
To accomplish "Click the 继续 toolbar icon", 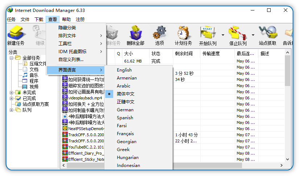I will (x=40, y=33).
